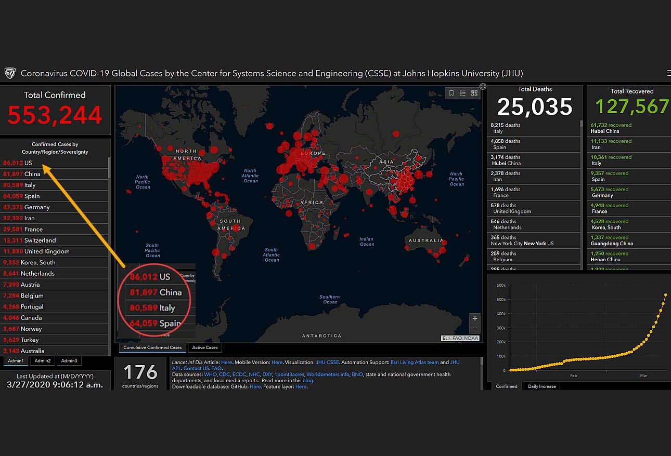Select the Admin2 tab
This screenshot has height=456, width=671.
coord(43,360)
